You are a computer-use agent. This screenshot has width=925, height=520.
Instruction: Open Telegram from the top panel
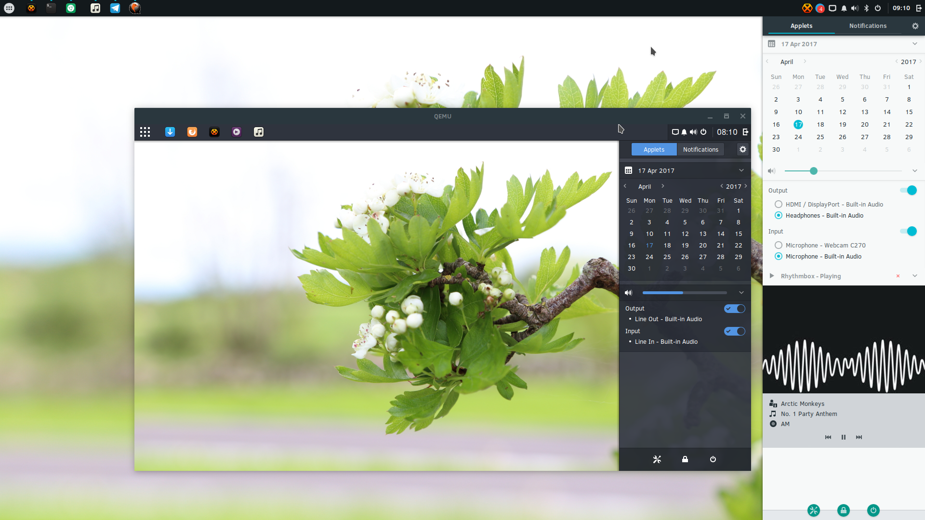click(x=115, y=8)
